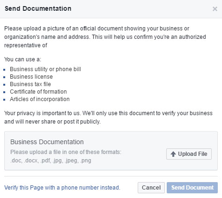Click the upward arrow upload icon
222x198 pixels.
coord(173,154)
